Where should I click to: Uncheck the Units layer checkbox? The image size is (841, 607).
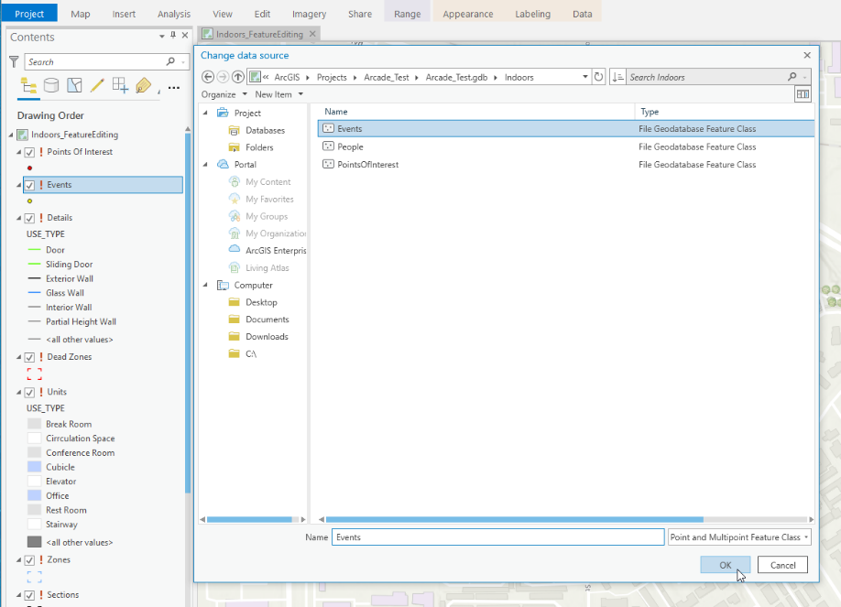point(29,393)
